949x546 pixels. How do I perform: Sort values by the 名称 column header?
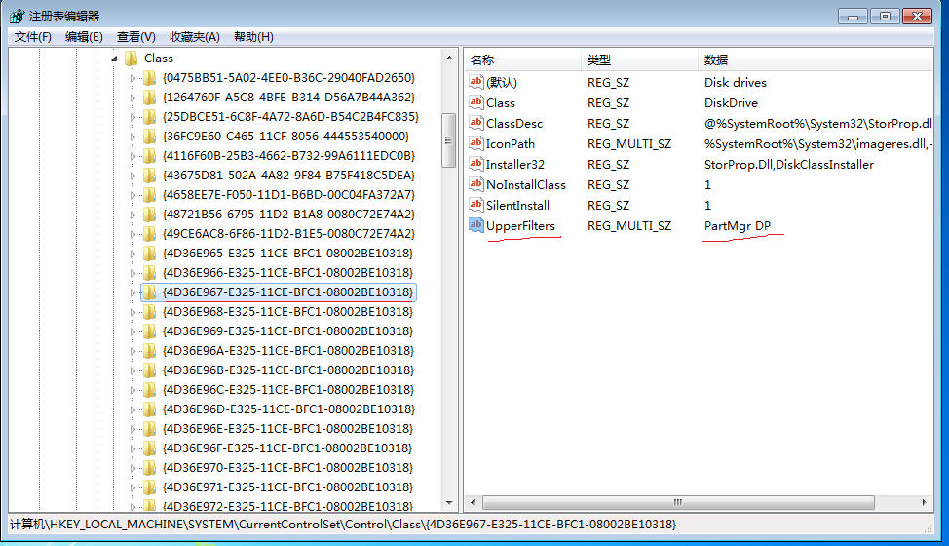point(522,59)
